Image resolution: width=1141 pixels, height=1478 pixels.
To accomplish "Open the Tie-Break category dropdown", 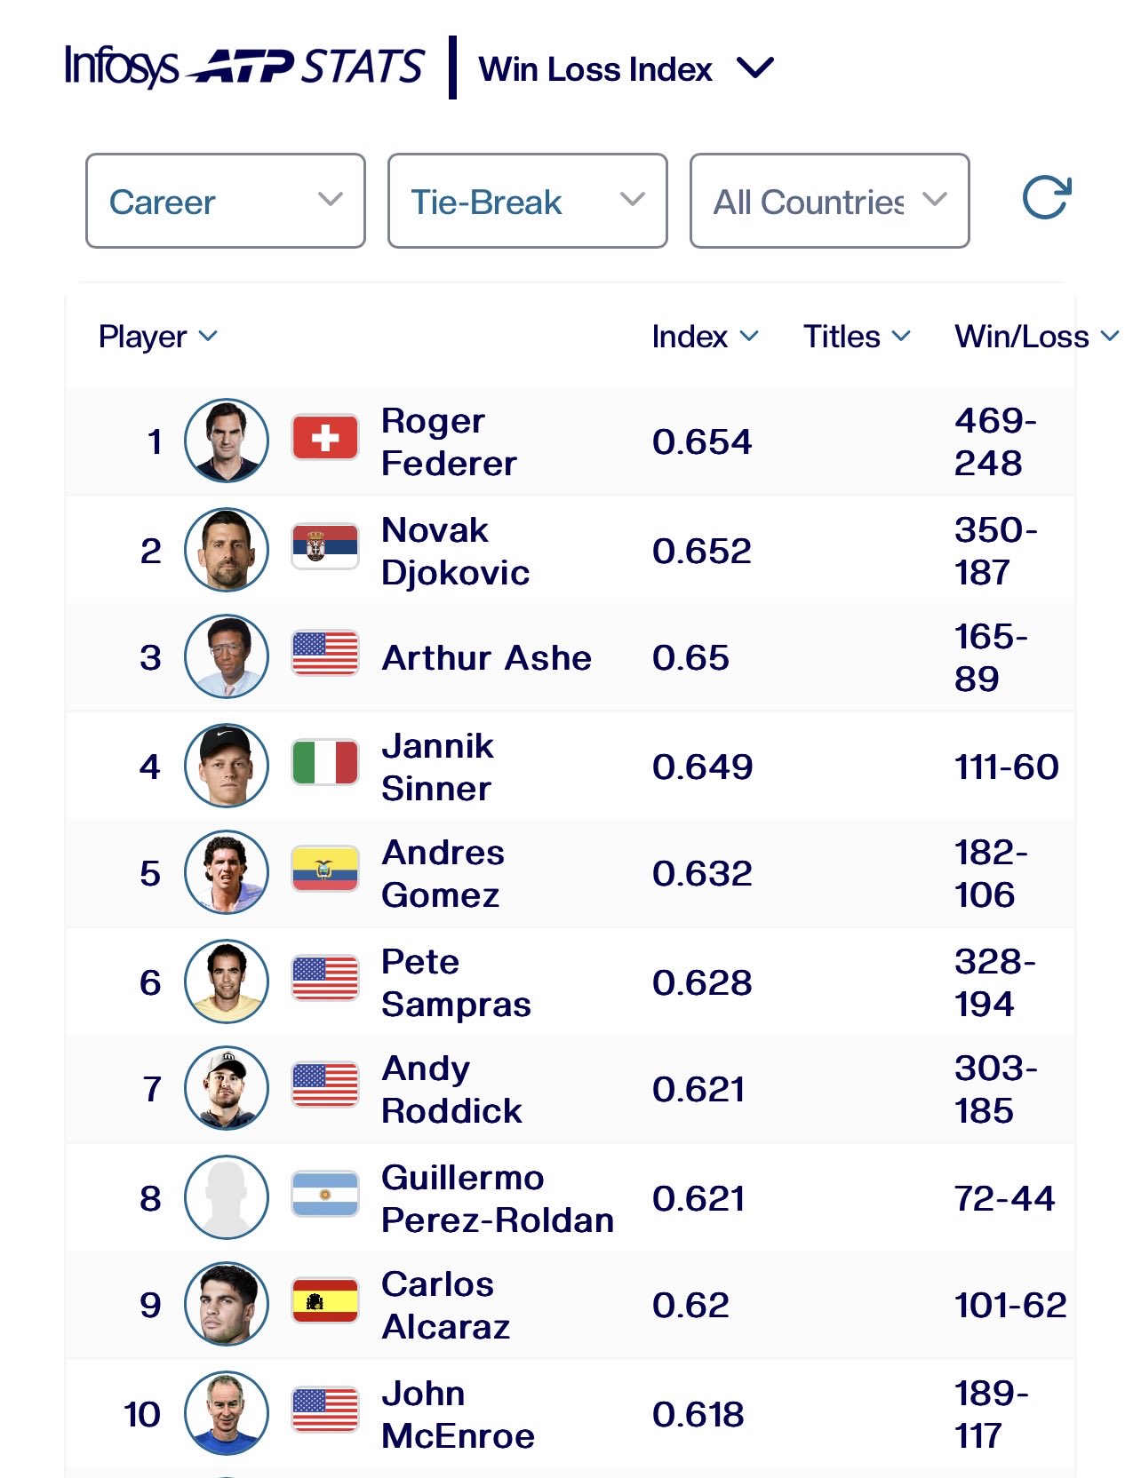I will (x=527, y=201).
